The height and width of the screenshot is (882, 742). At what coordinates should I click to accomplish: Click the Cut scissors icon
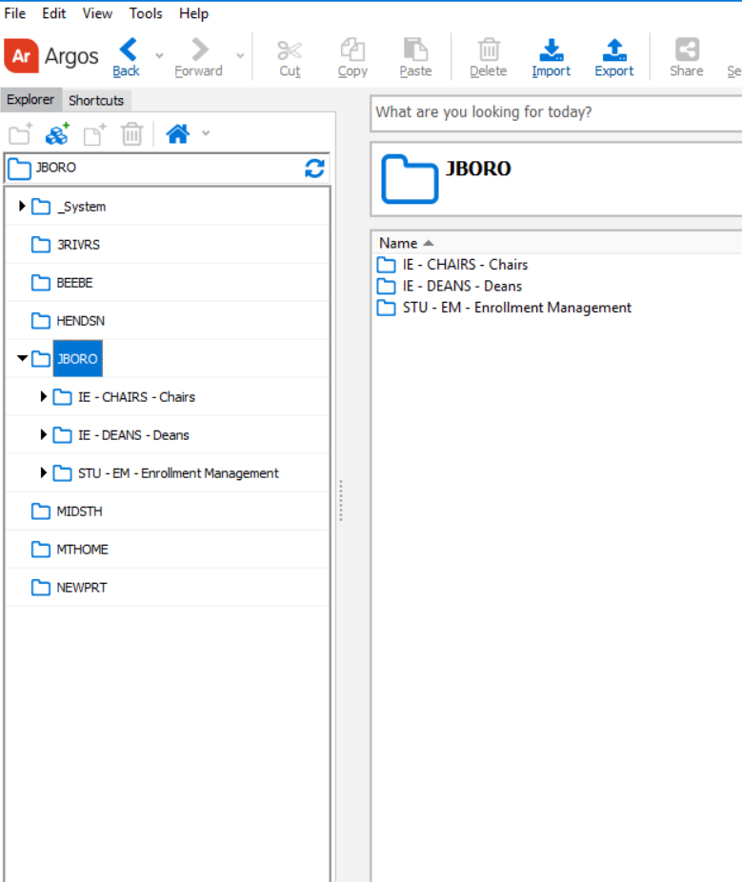[290, 50]
